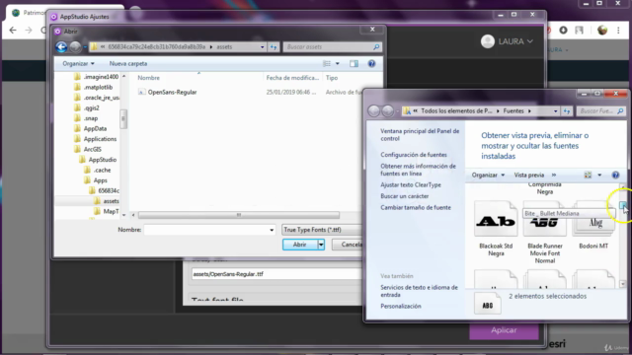Go back in Fuentes window

pyautogui.click(x=373, y=110)
